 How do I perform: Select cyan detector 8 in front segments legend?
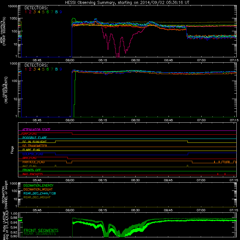tap(56, 12)
